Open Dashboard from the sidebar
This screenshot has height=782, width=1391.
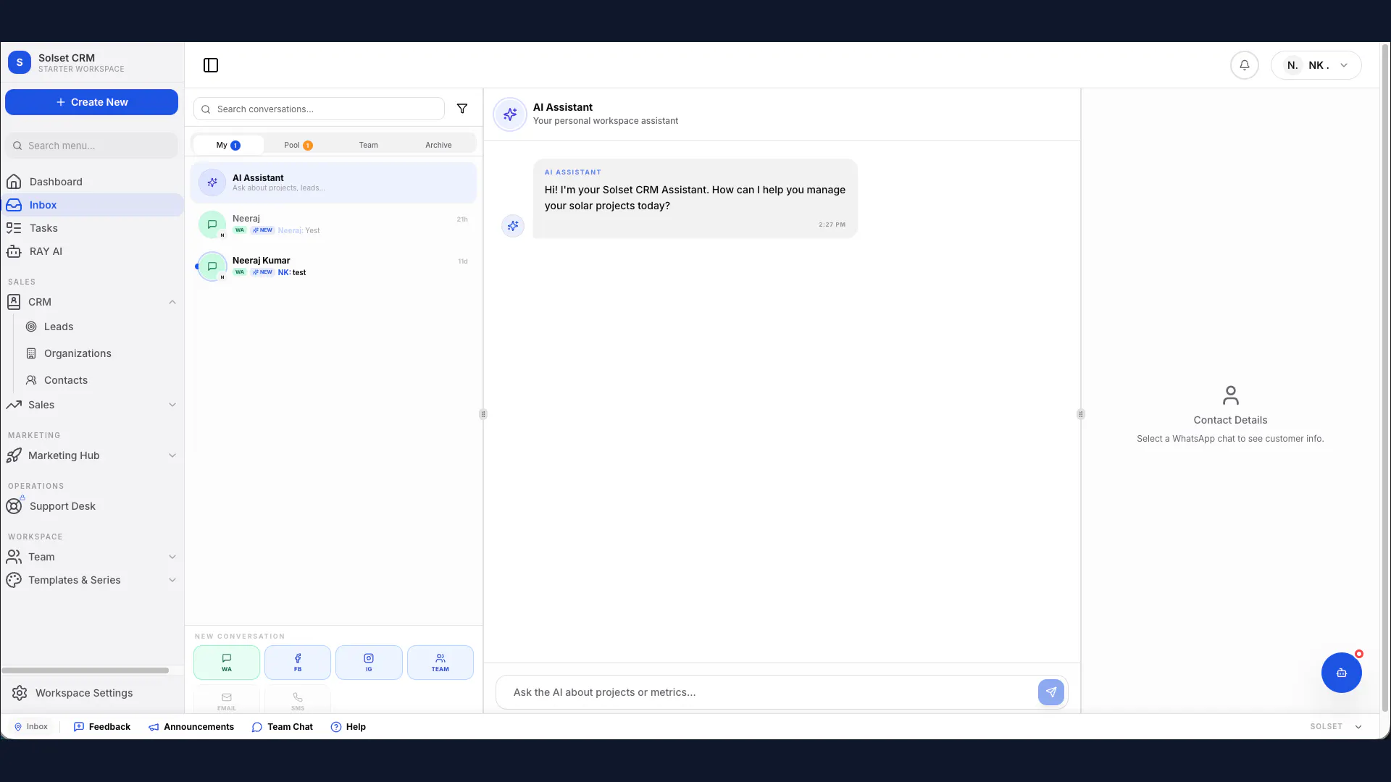(x=92, y=182)
